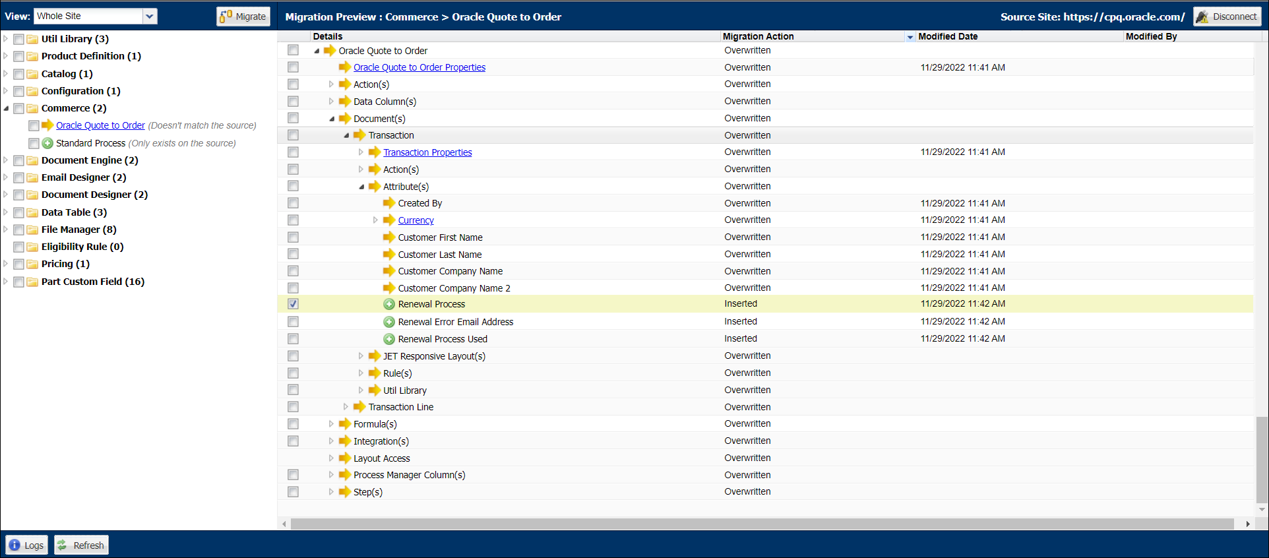
Task: Click the overwrite arrow icon beside Created By
Action: pyautogui.click(x=389, y=203)
